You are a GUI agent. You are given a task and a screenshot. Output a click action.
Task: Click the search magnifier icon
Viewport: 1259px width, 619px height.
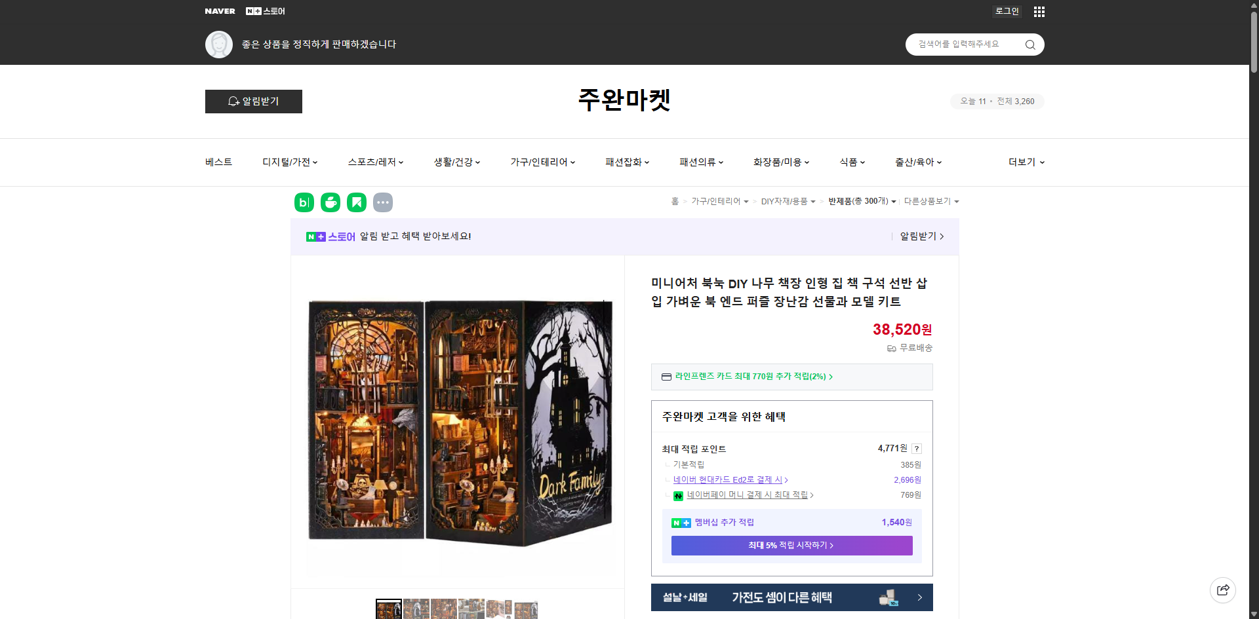click(1029, 44)
